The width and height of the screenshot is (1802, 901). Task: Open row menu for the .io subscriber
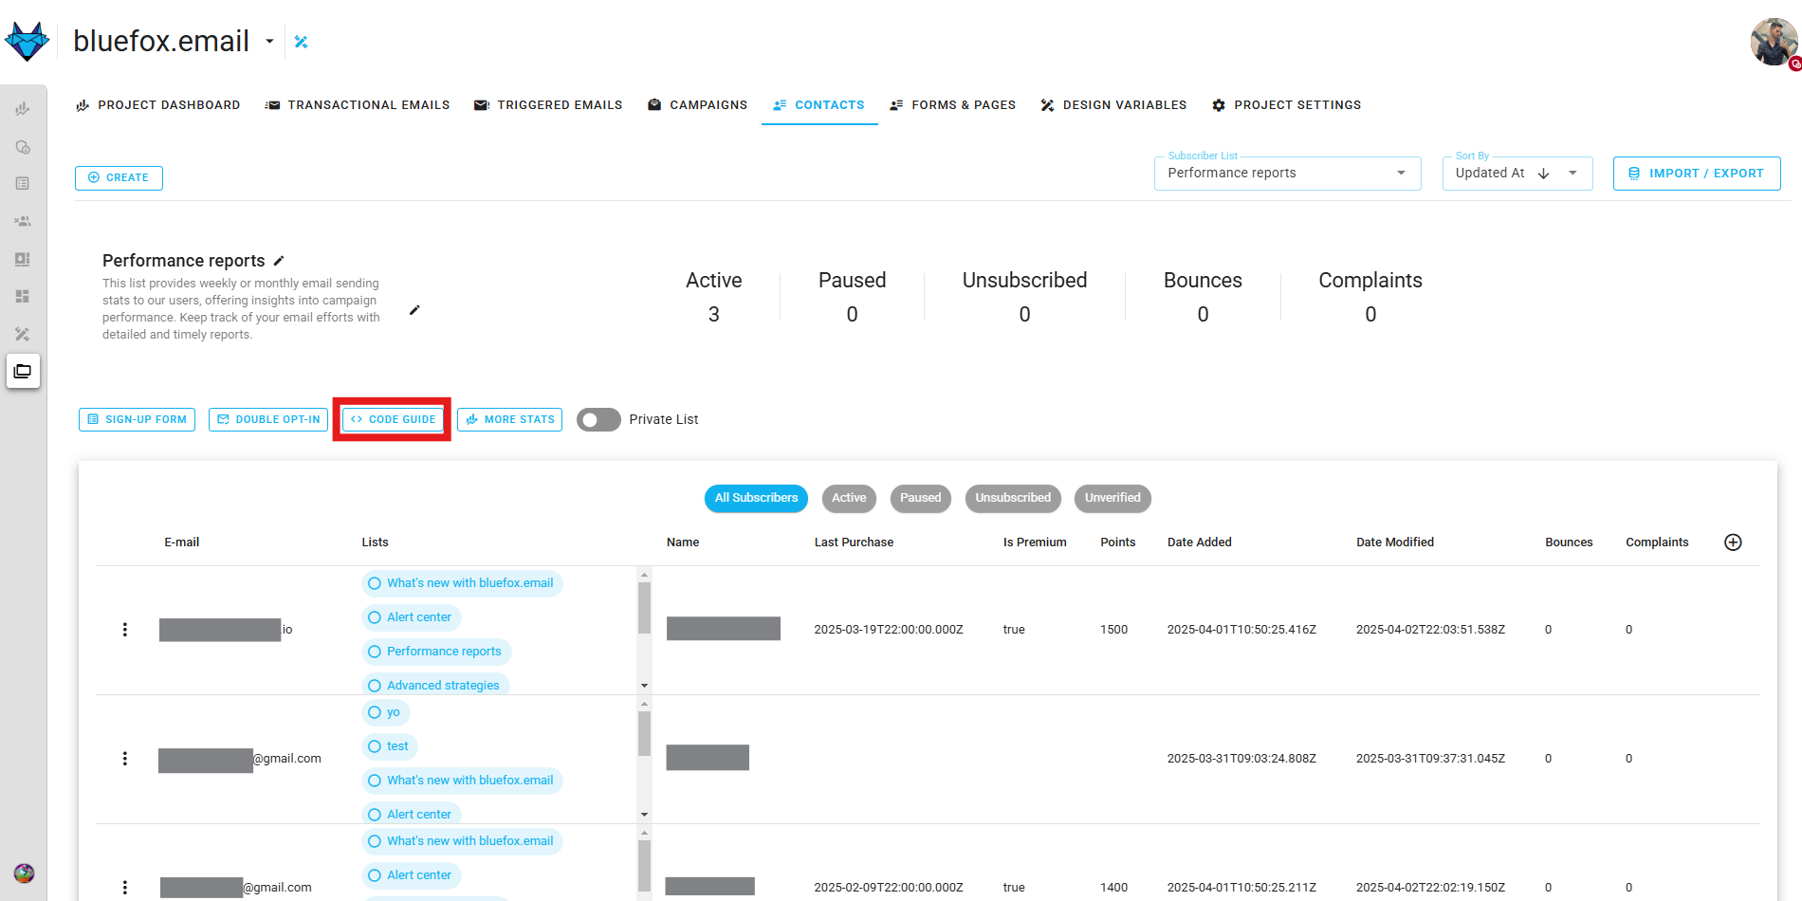pyautogui.click(x=124, y=630)
